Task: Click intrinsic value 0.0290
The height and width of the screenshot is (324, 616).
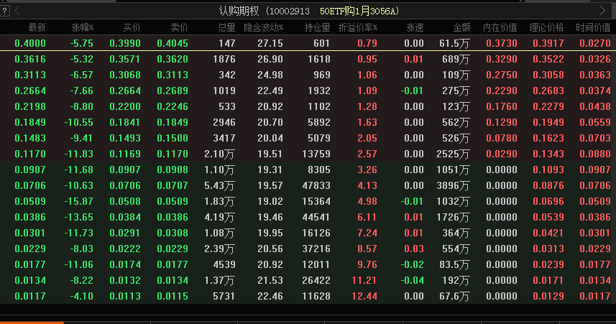Action: coord(502,154)
